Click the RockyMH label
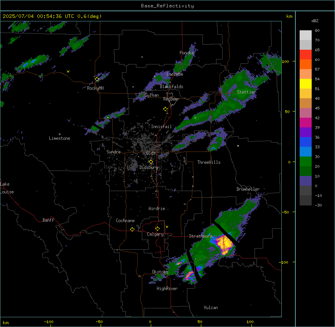 click(x=95, y=88)
